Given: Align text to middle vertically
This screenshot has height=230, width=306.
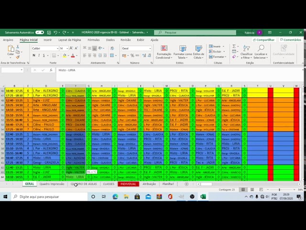Looking at the screenshot, I should [89, 48].
